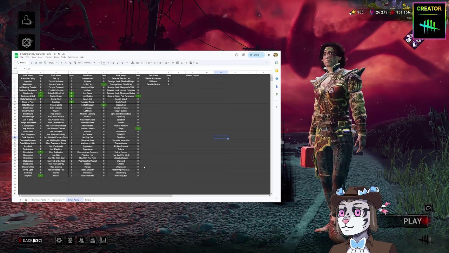Open the eye icon in the game's bottom bar

coord(70,240)
